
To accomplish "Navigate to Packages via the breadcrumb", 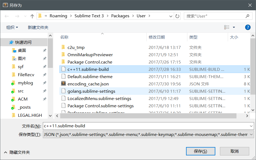I will point(120,16).
